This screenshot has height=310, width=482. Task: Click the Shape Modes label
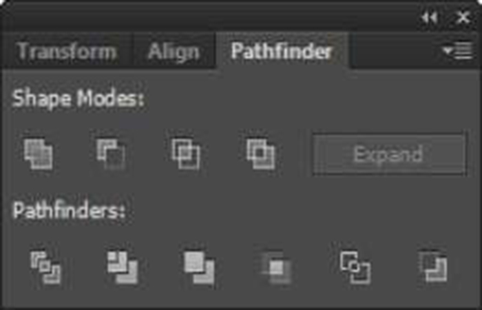coord(78,99)
